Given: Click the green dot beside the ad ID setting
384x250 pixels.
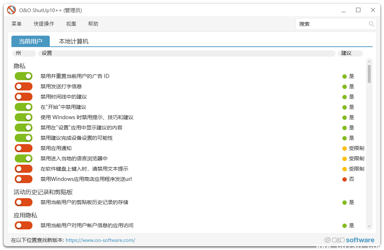Looking at the screenshot, I should coord(344,76).
